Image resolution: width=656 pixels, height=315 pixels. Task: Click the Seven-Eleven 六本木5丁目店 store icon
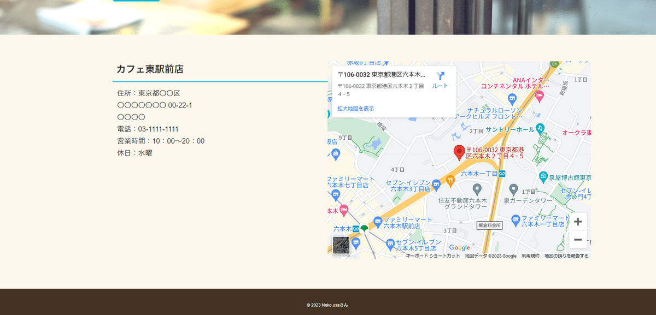point(390,243)
